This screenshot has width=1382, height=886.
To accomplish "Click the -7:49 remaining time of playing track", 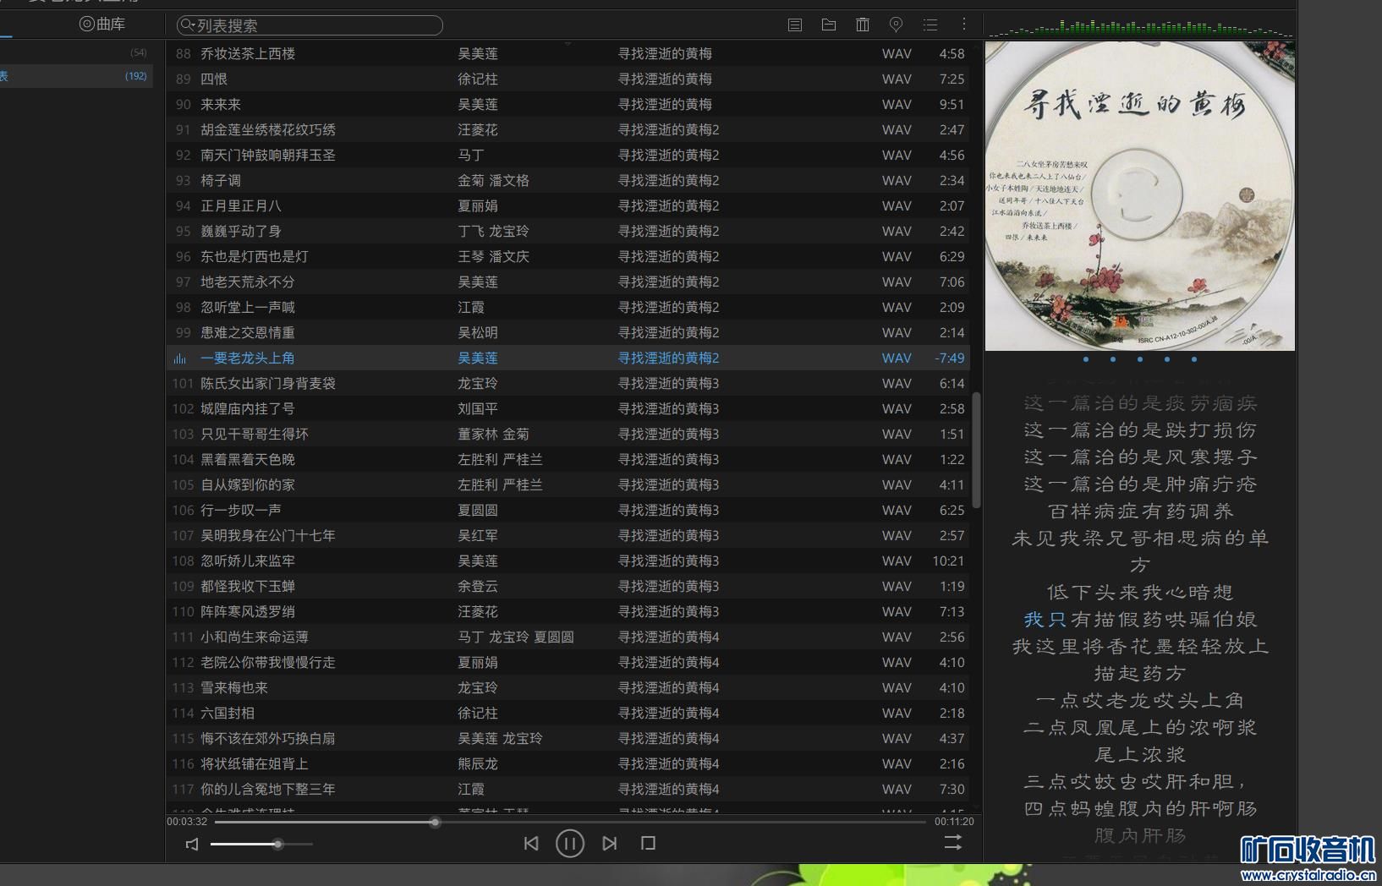I will coord(949,358).
